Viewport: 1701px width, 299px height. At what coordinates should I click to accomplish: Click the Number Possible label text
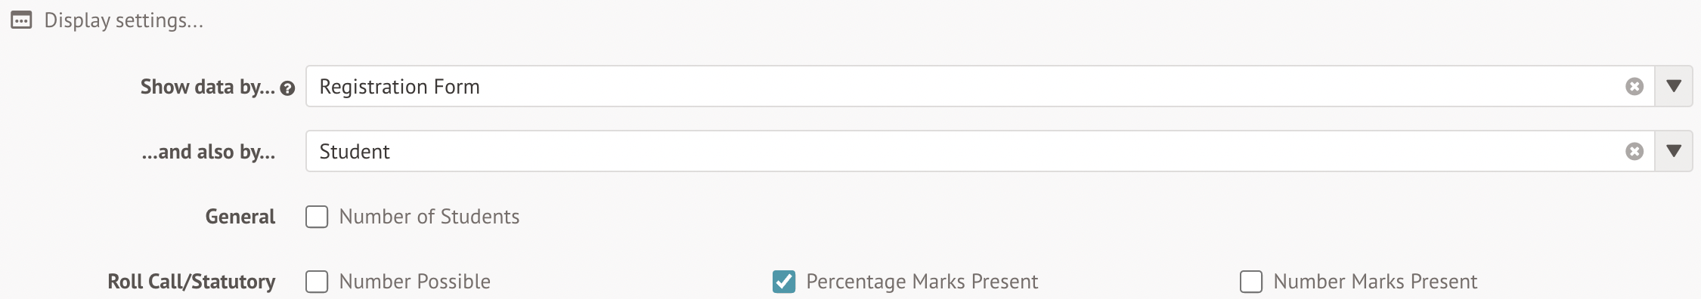tap(415, 282)
